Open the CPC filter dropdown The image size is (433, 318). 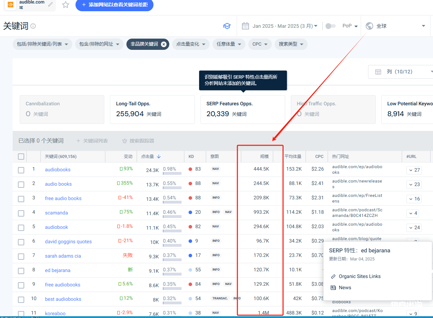pyautogui.click(x=260, y=44)
